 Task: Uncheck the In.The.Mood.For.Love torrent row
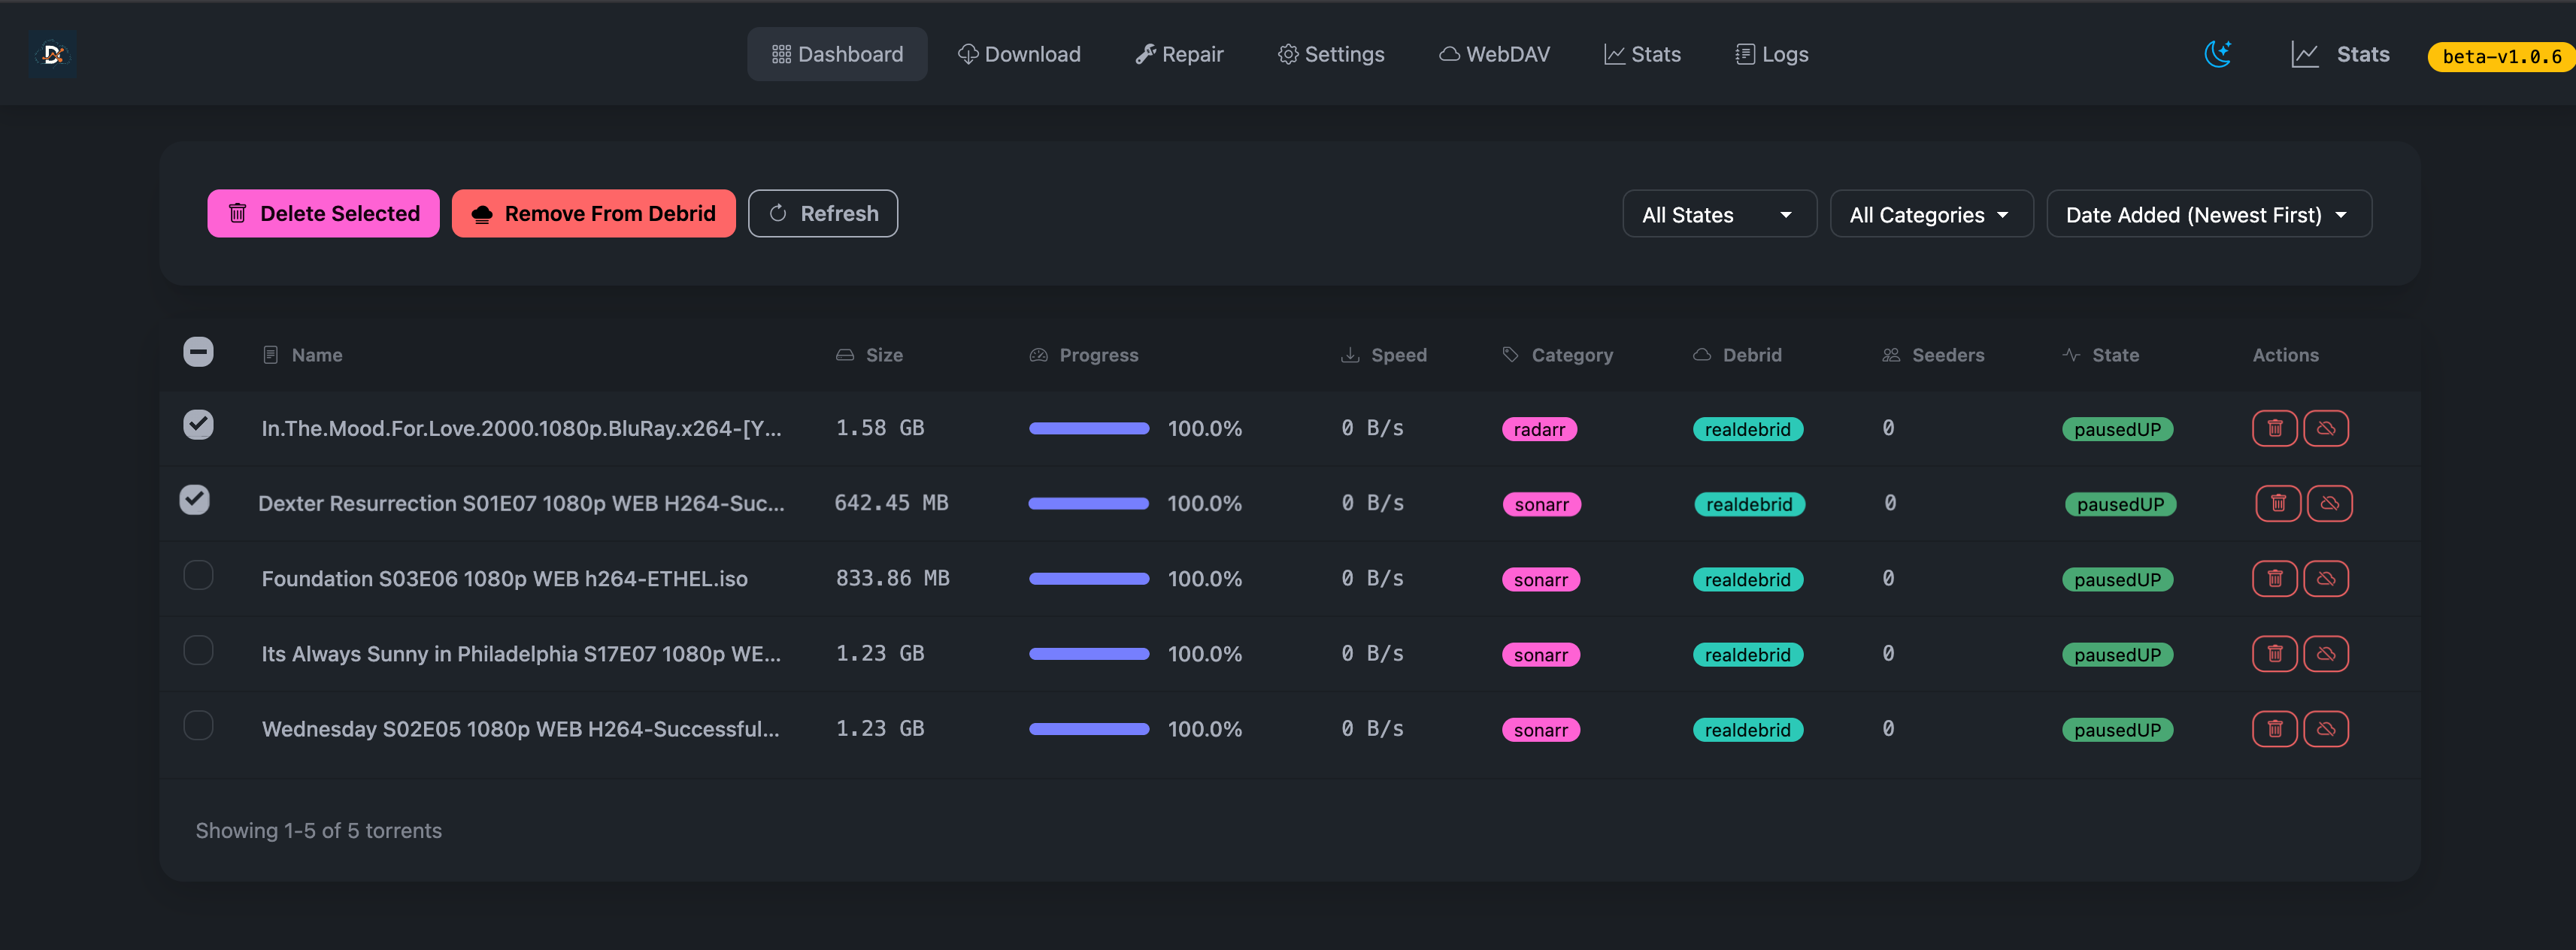click(x=198, y=424)
